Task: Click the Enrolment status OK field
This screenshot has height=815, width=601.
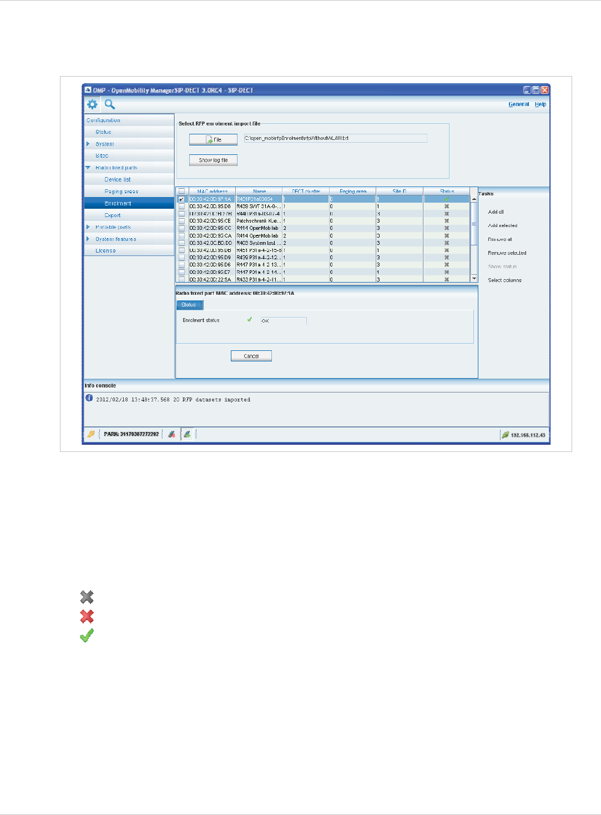Action: [x=284, y=321]
